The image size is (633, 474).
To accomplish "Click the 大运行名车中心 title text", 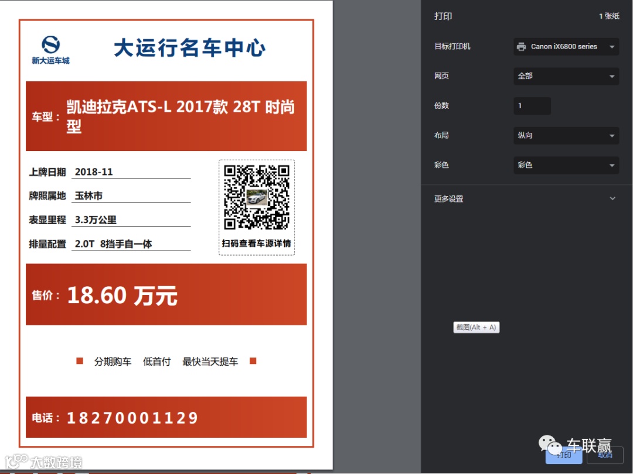I will [190, 48].
